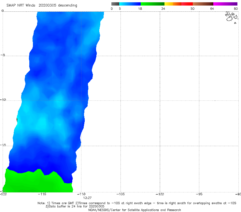Click the blue 5-18 color bar segment
241x212 pixels.
pyautogui.click(x=130, y=4)
